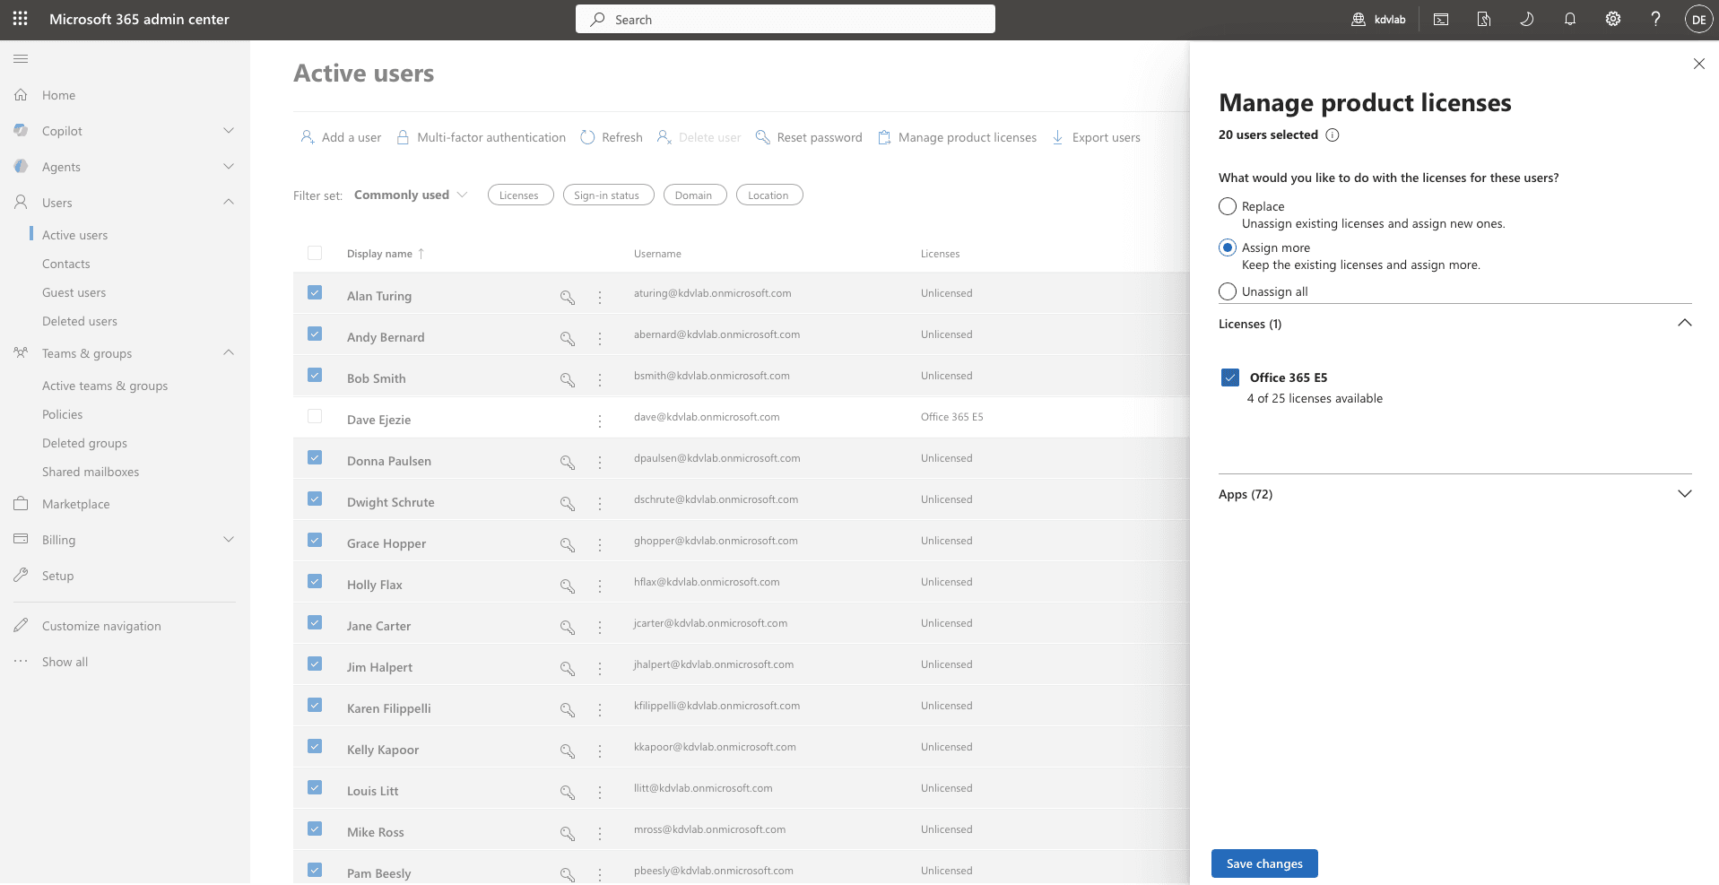Collapse the Licenses (1) section
This screenshot has height=885, width=1719.
1684,323
